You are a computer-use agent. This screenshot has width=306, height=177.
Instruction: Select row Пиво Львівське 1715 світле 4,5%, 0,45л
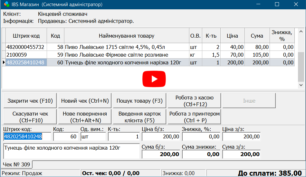[127, 47]
